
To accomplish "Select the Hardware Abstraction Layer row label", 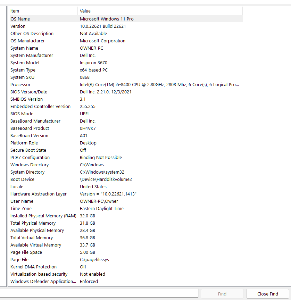I will click(x=39, y=194).
